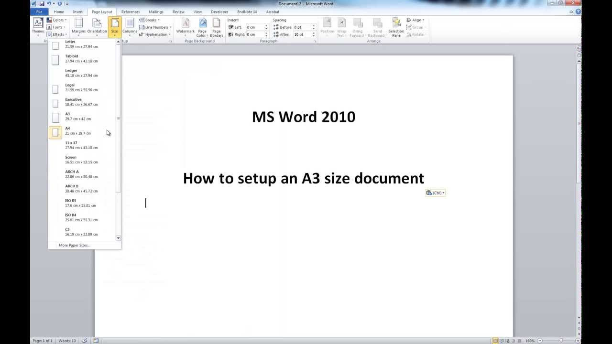612x344 pixels.
Task: Open the Align dropdown
Action: 415,20
